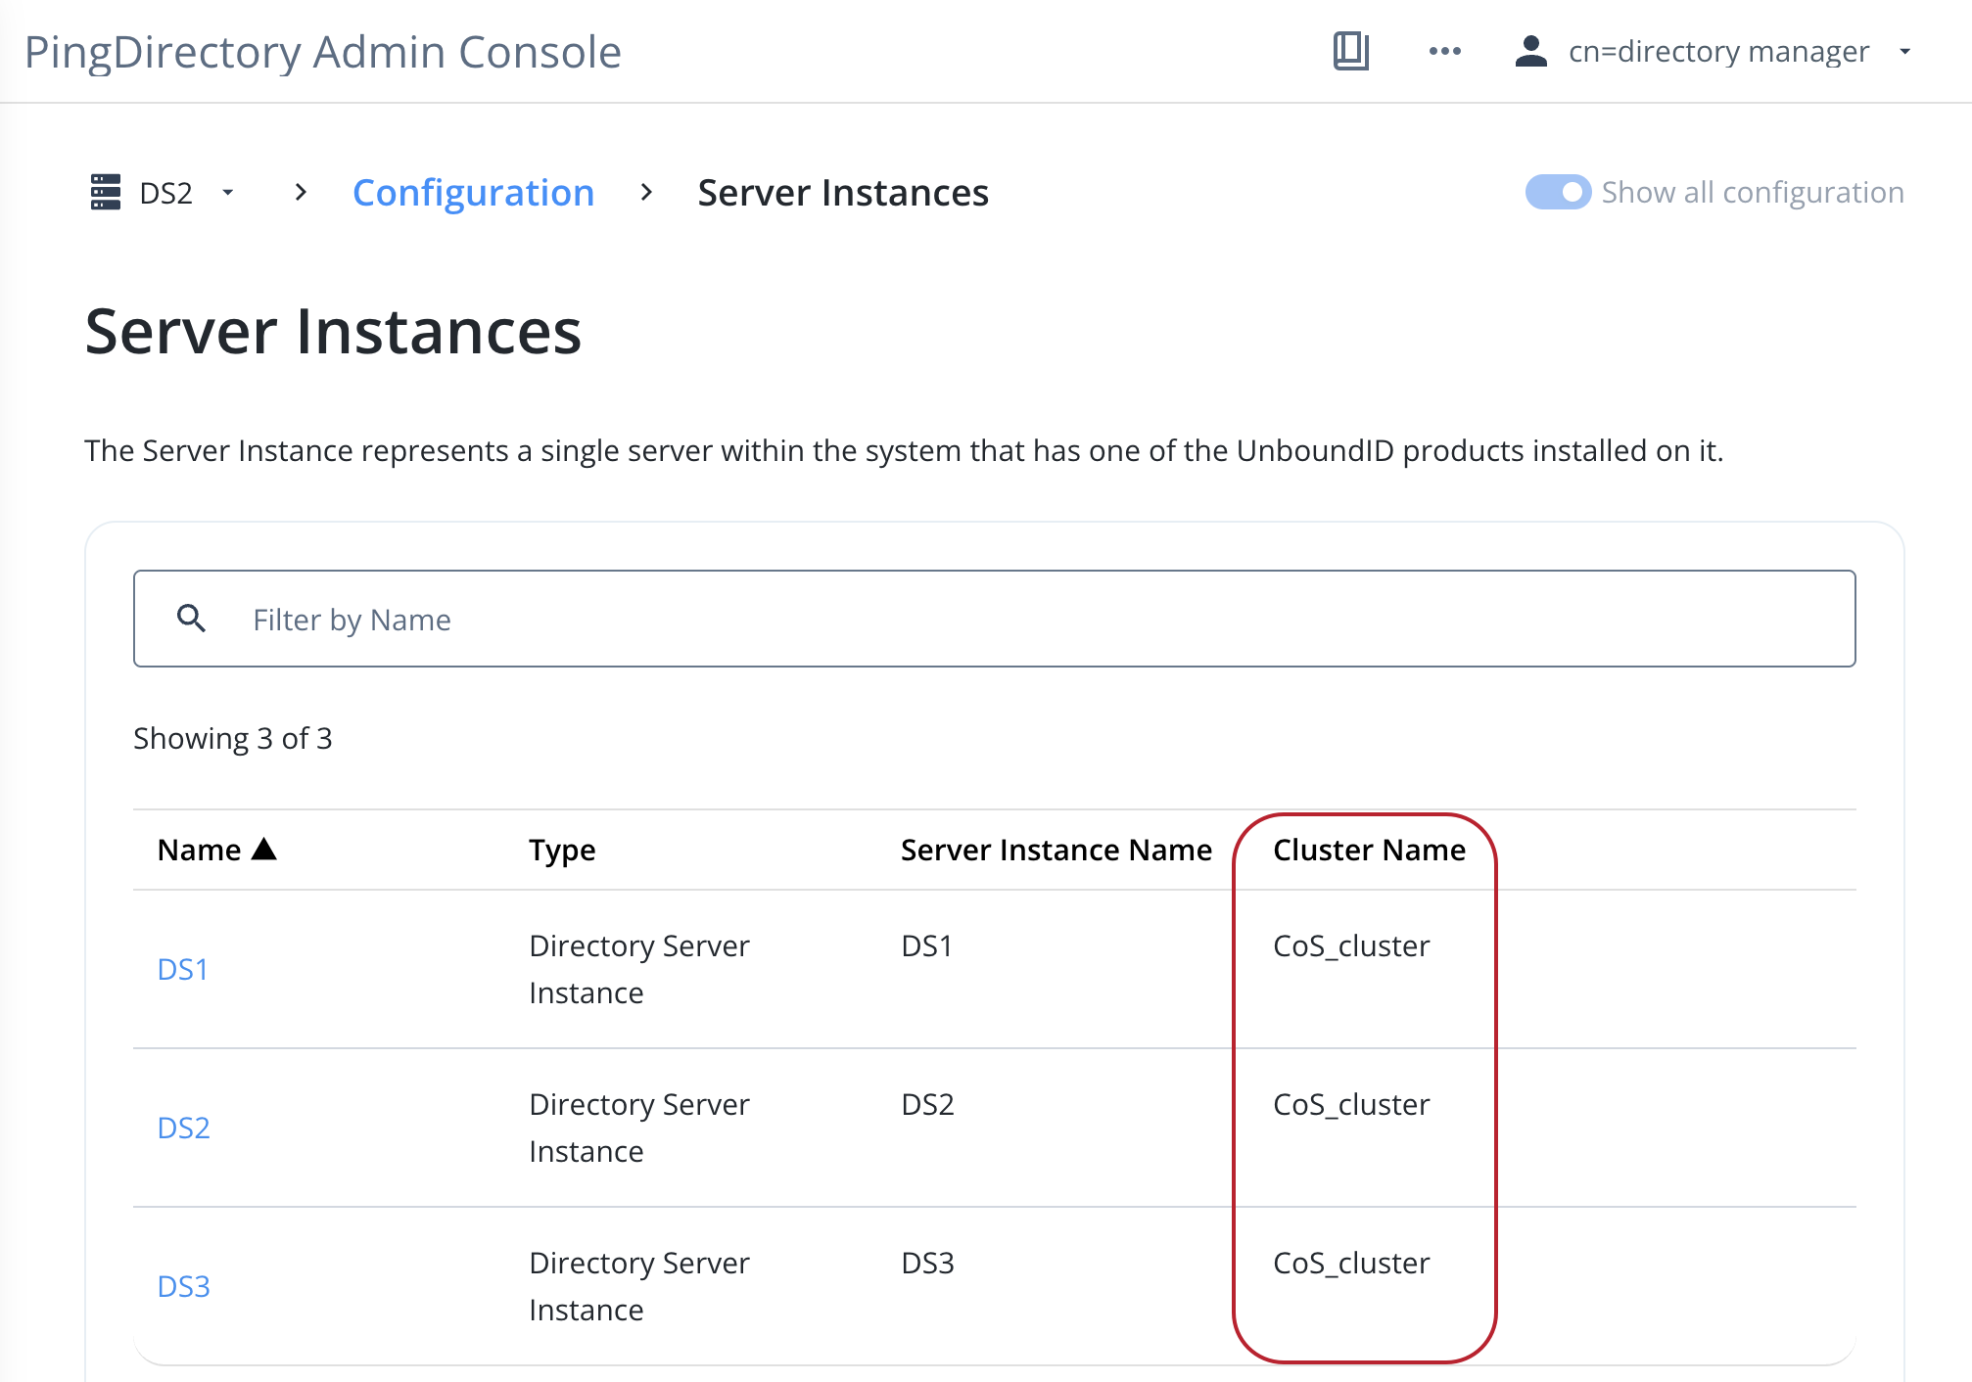Image resolution: width=1972 pixels, height=1382 pixels.
Task: Click DS1 in Server Instance Name column
Action: click(926, 945)
